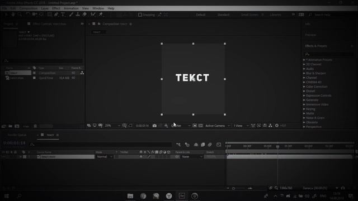Select the Eraser tool
Image resolution: width=358 pixels, height=201 pixels.
[84, 15]
